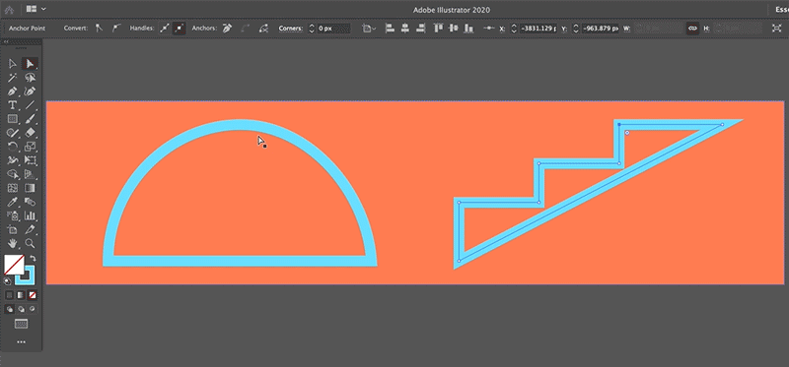Select the Magic Wand tool
Screen dimensions: 789x367
pyautogui.click(x=13, y=78)
